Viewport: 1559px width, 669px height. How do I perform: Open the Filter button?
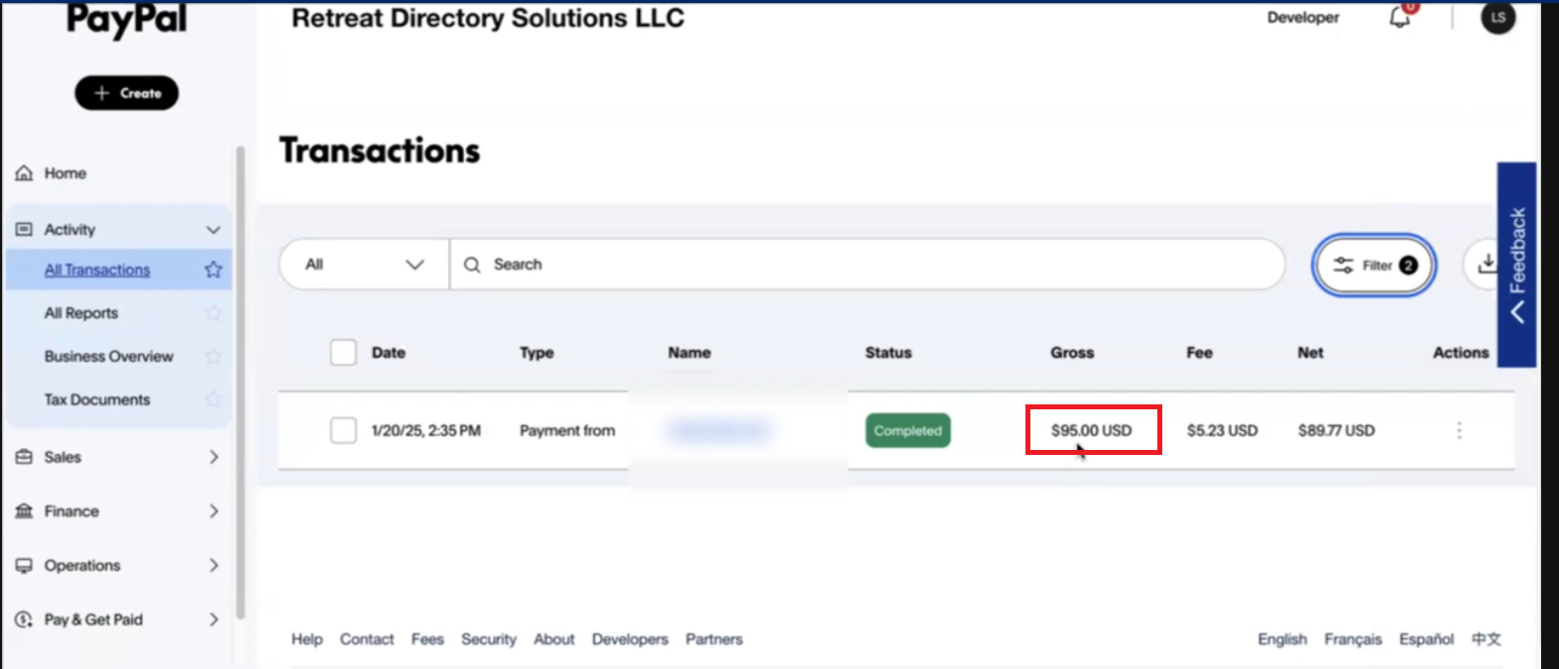coord(1375,265)
